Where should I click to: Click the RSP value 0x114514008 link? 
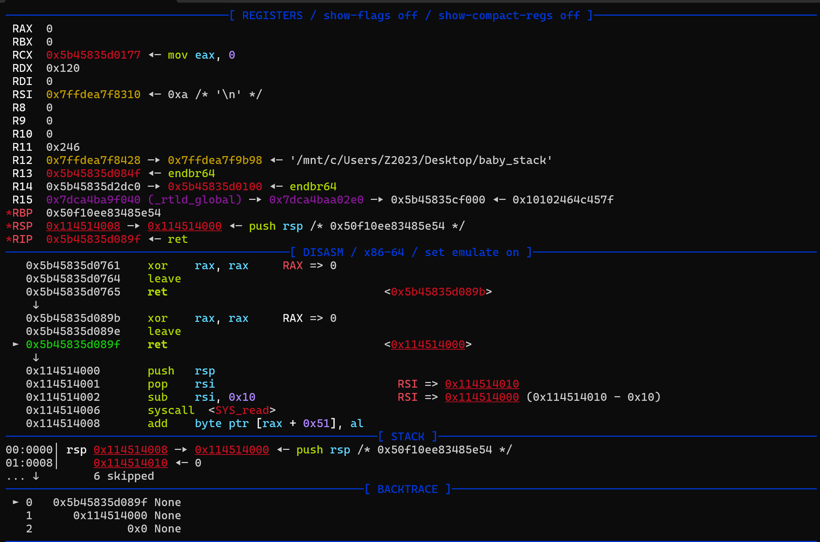tap(83, 226)
